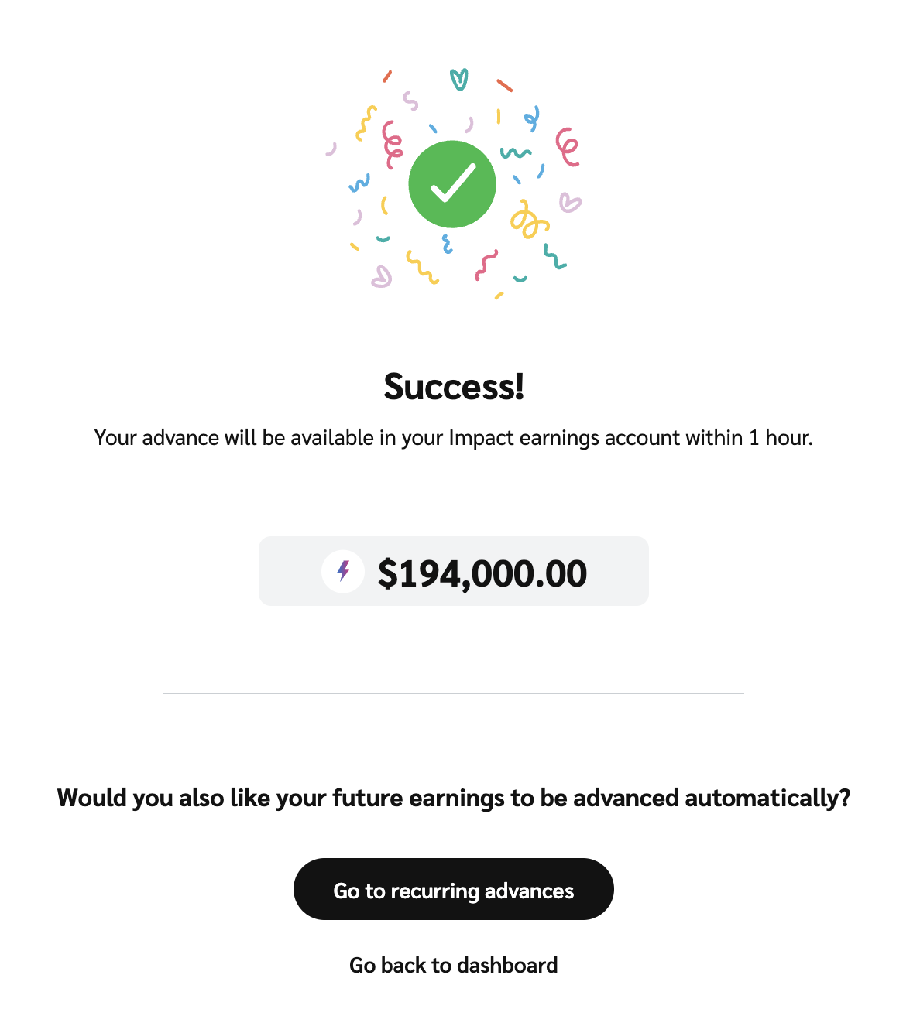The width and height of the screenshot is (920, 1009).
Task: Click the future earnings automatic advance question
Action: tap(454, 798)
